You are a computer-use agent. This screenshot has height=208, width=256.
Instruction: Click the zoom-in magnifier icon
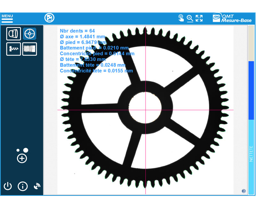[x=190, y=18]
